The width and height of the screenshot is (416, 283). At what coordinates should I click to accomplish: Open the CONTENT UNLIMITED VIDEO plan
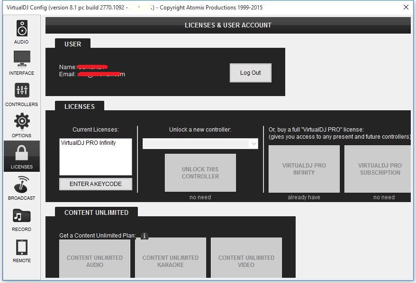click(246, 257)
